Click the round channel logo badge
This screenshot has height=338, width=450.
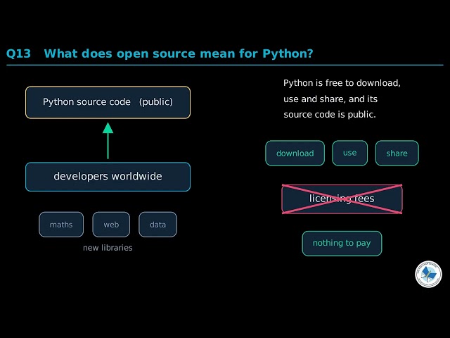click(428, 274)
